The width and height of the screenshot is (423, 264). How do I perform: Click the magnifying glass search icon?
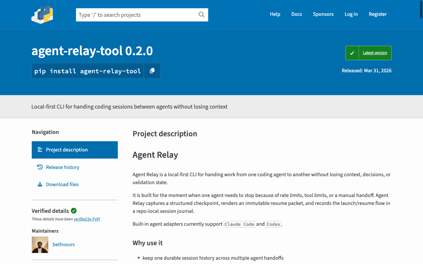(201, 15)
